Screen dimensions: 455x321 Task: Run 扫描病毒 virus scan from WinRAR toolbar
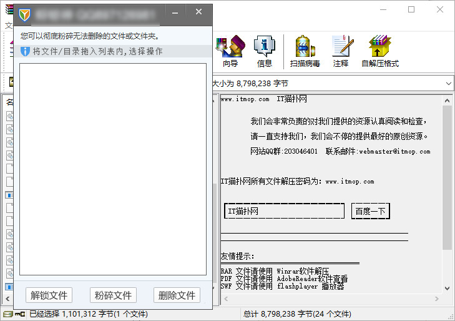[305, 51]
